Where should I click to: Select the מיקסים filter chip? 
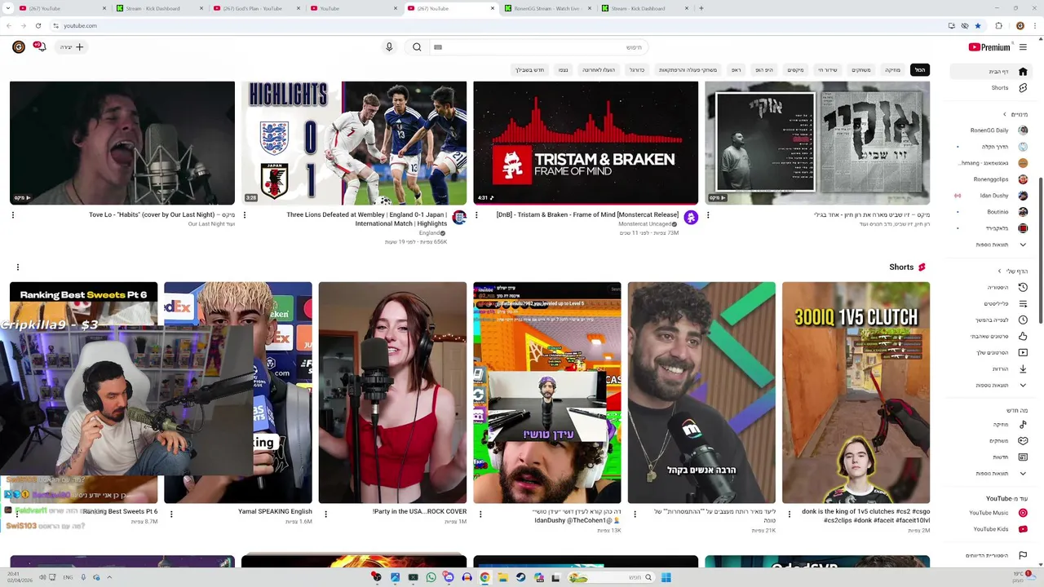click(x=795, y=70)
